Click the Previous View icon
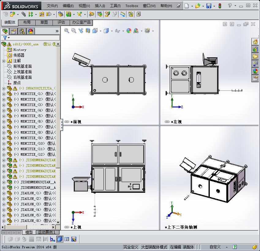 point(81,31)
